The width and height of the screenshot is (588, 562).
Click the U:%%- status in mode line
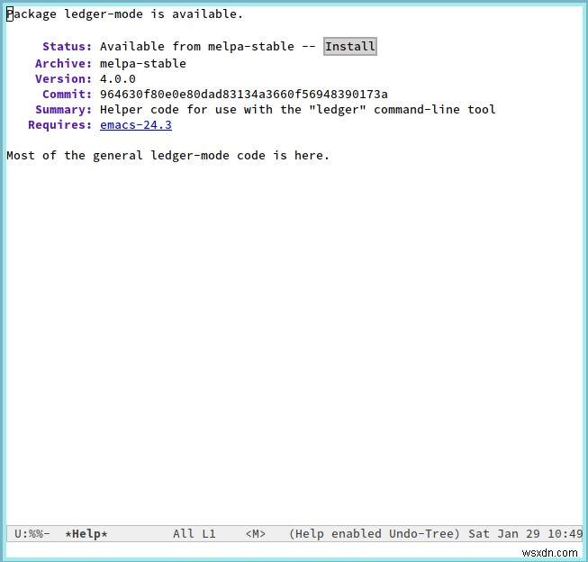pos(32,533)
